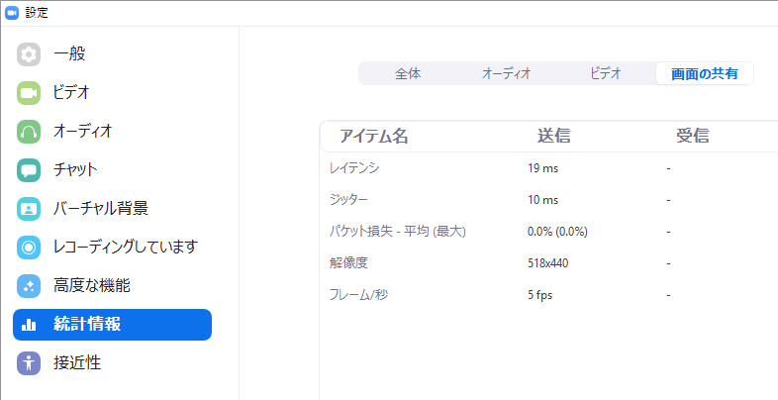Click the バーチャル背景 icon in sidebar
Viewport: 778px width, 400px height.
coord(29,209)
